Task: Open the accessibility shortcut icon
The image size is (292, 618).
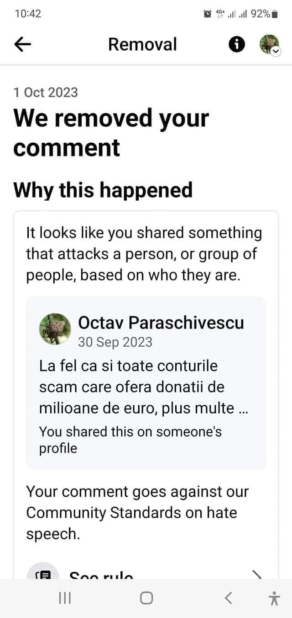Action: pyautogui.click(x=273, y=597)
